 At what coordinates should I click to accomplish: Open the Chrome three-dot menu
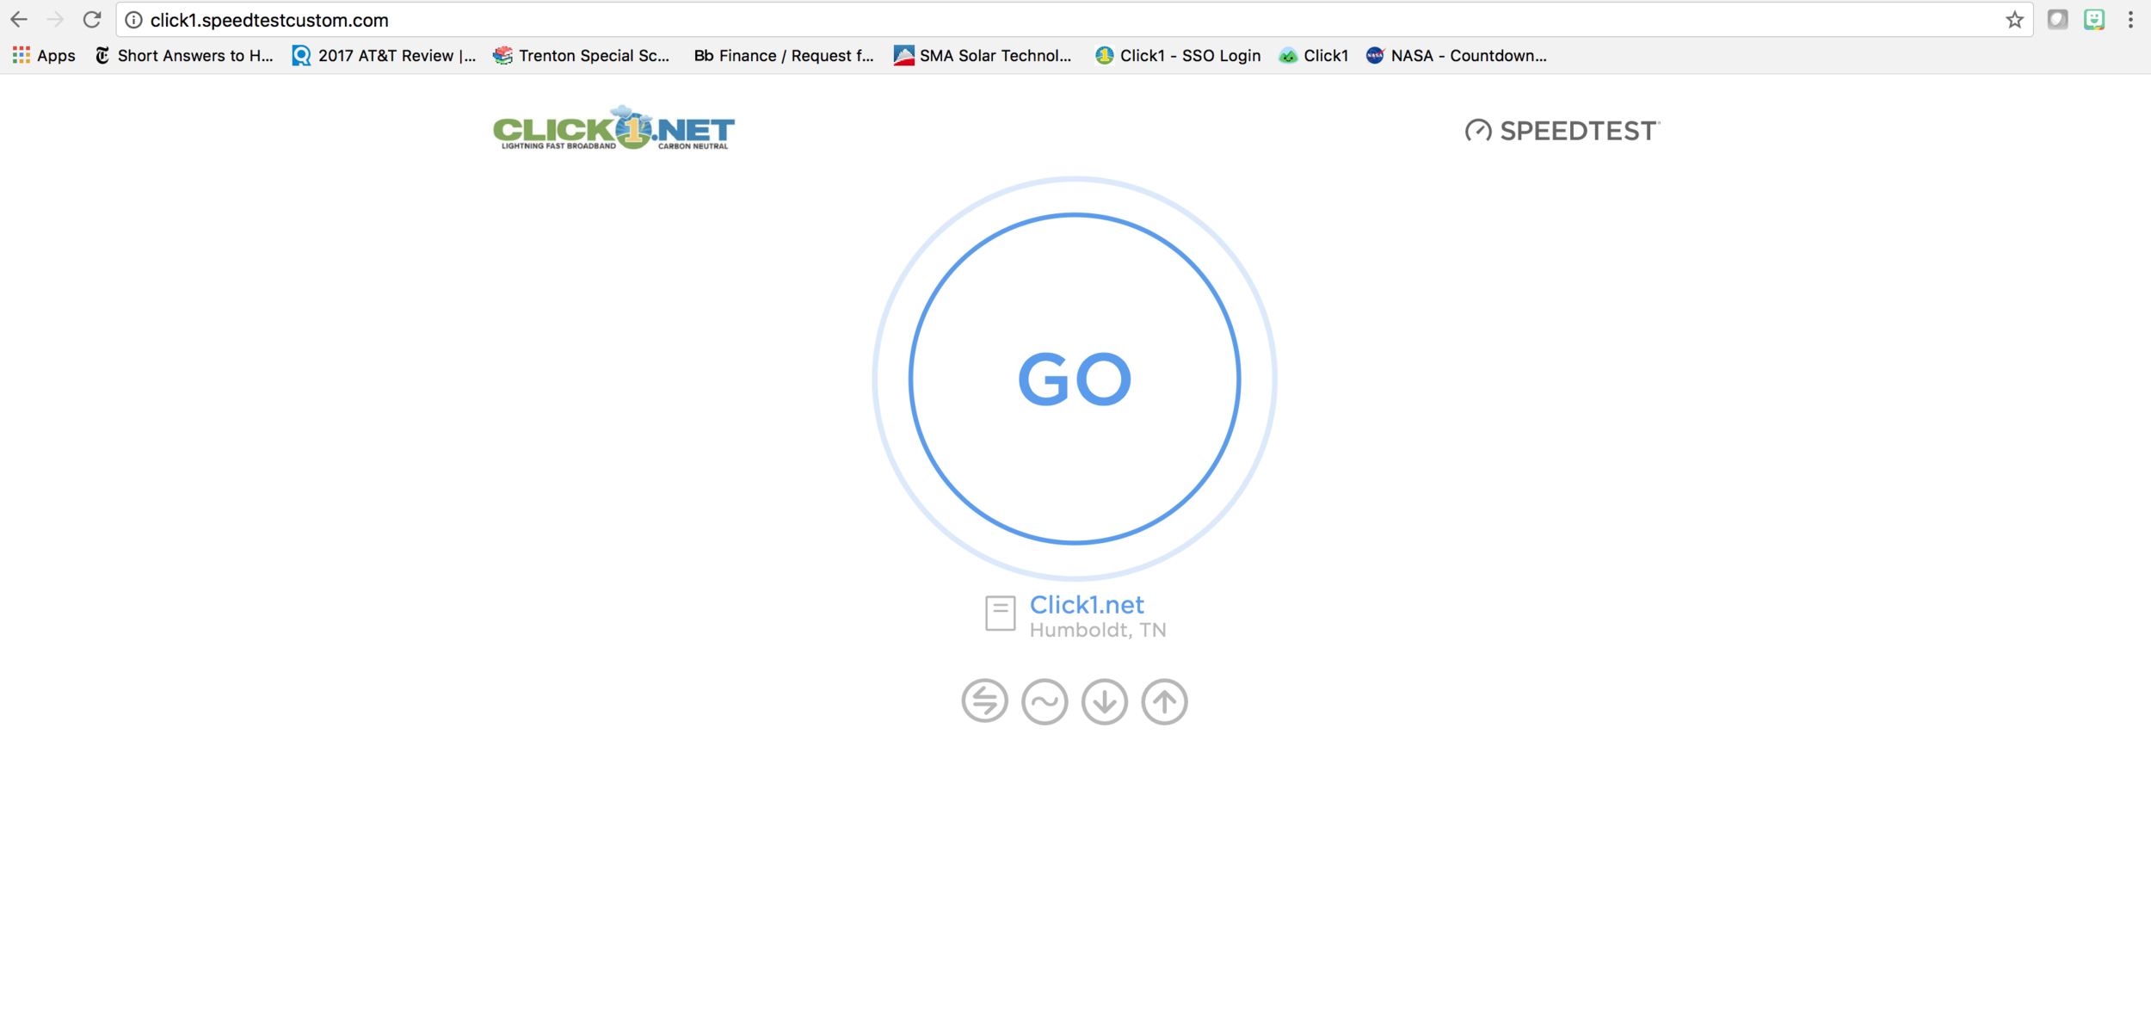coord(2130,20)
